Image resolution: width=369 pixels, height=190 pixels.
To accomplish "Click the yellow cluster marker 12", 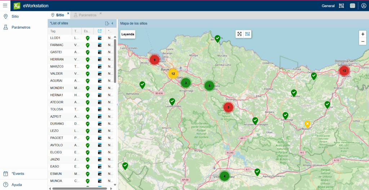I will click(173, 74).
